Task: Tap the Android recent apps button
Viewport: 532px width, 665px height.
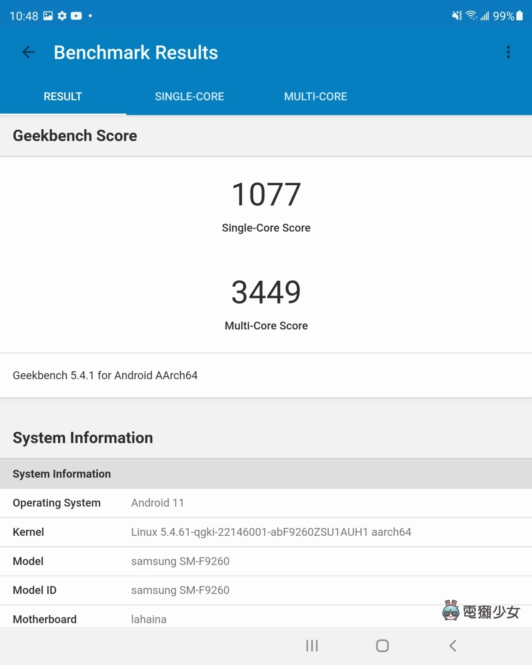Action: 312,646
